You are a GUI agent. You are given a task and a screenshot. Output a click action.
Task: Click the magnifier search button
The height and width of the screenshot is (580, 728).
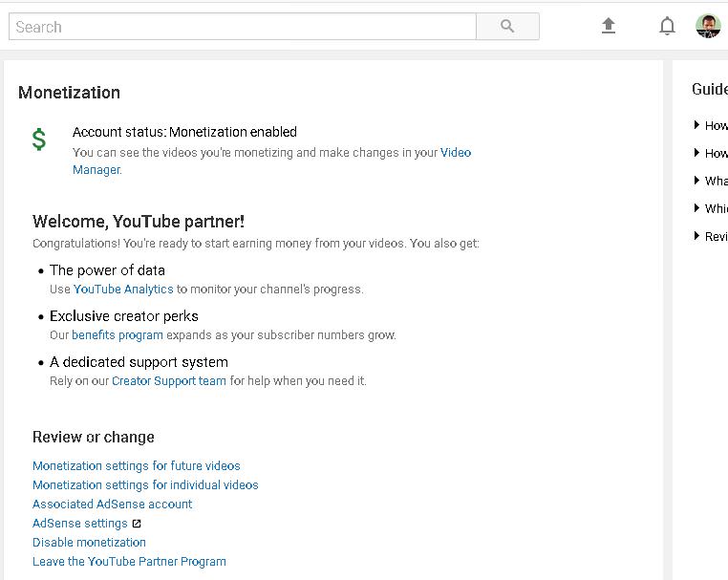[507, 27]
